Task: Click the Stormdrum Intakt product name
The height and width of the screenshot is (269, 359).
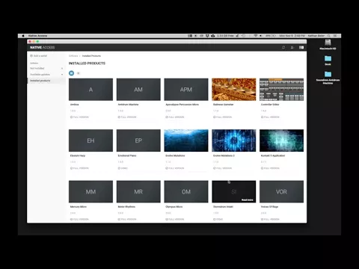Action: [223, 207]
